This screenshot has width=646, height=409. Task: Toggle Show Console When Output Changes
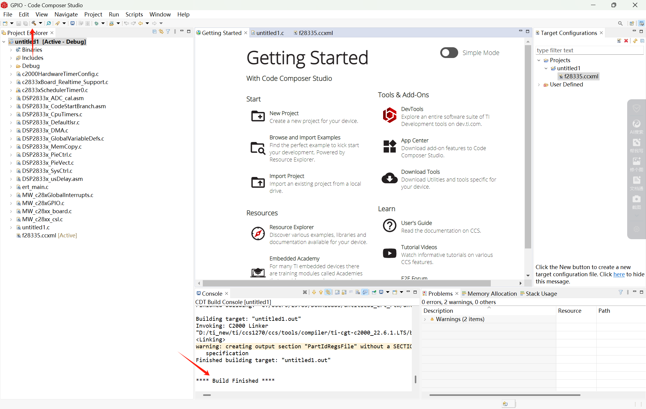click(365, 292)
